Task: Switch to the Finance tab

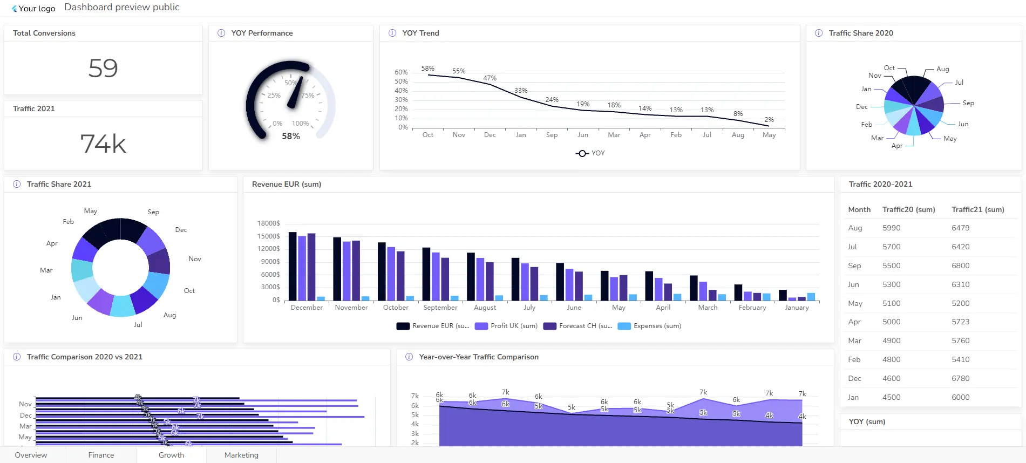Action: (101, 455)
